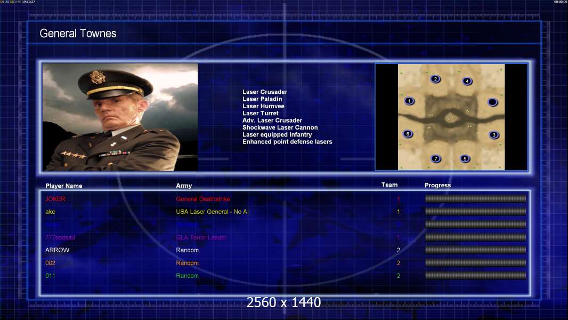Viewport: 568px width, 320px height.
Task: Click 002's team number 2
Action: [399, 263]
